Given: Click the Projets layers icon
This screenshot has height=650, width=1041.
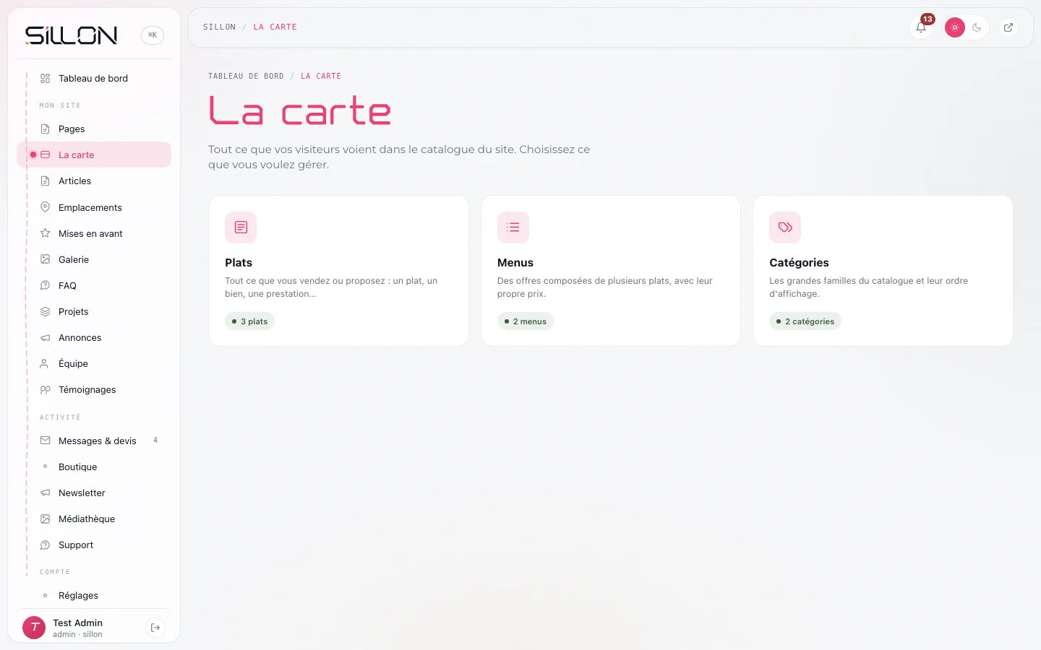Looking at the screenshot, I should point(45,311).
